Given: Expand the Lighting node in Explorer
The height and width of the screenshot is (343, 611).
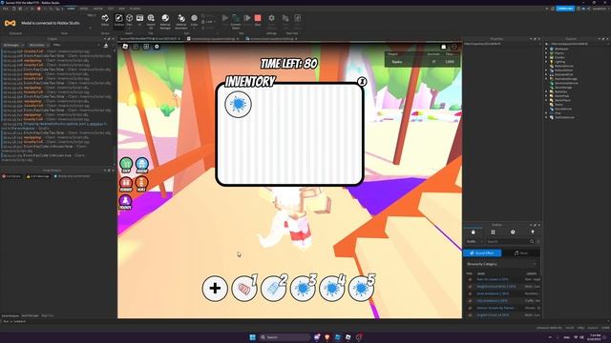Looking at the screenshot, I should [x=547, y=62].
